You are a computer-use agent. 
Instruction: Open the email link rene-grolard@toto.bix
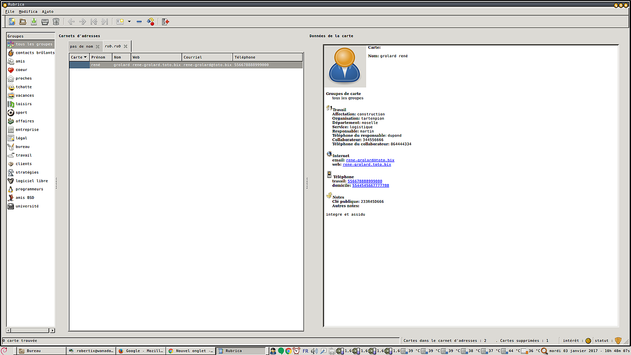pyautogui.click(x=370, y=160)
